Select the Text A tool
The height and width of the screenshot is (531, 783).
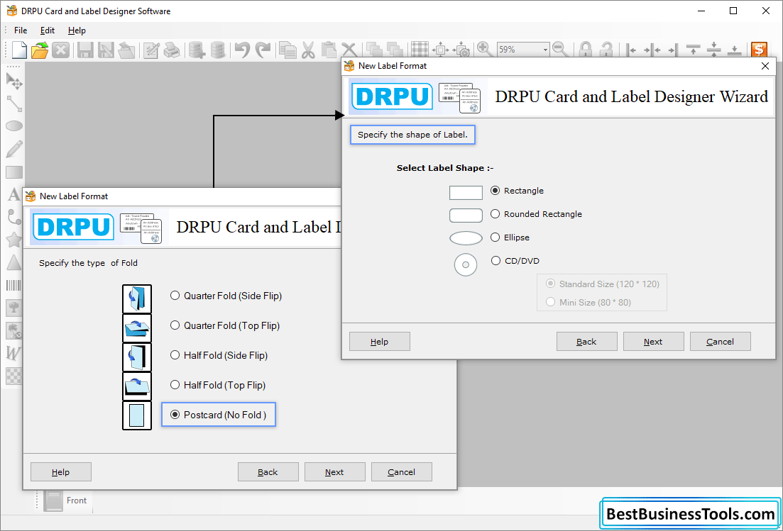coord(13,194)
